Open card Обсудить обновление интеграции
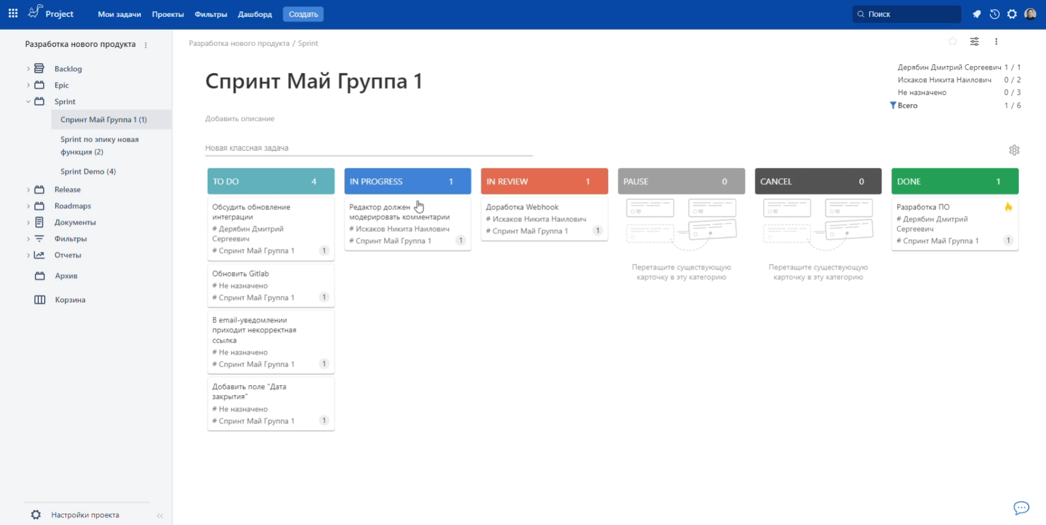 [271, 229]
